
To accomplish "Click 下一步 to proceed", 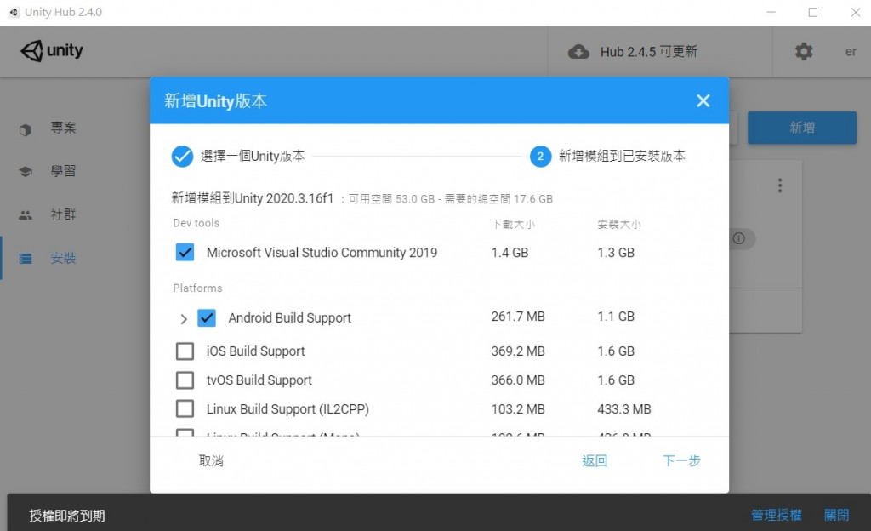I will (x=681, y=461).
